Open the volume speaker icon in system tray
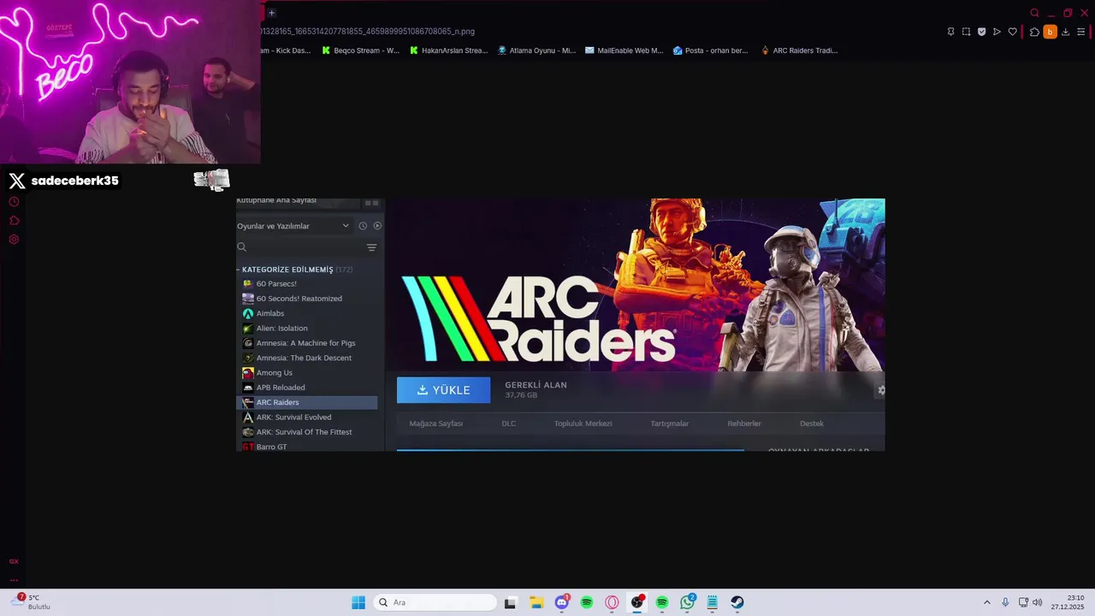Image resolution: width=1095 pixels, height=616 pixels. 1037,602
